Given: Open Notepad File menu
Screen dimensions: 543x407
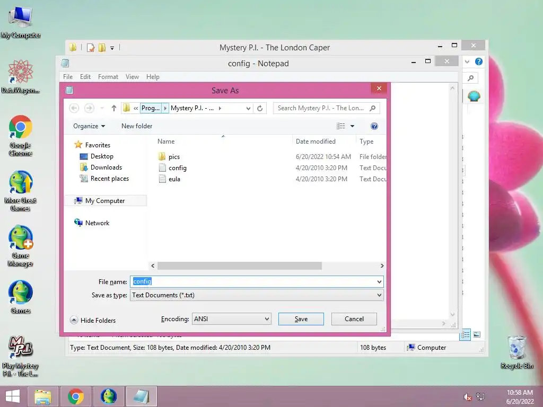Looking at the screenshot, I should coord(68,77).
